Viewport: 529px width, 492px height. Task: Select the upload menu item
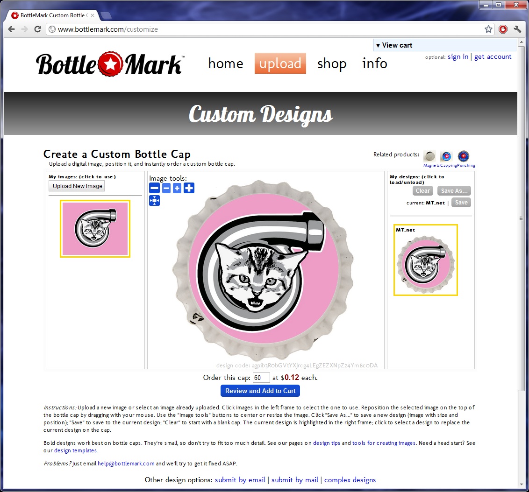[280, 63]
